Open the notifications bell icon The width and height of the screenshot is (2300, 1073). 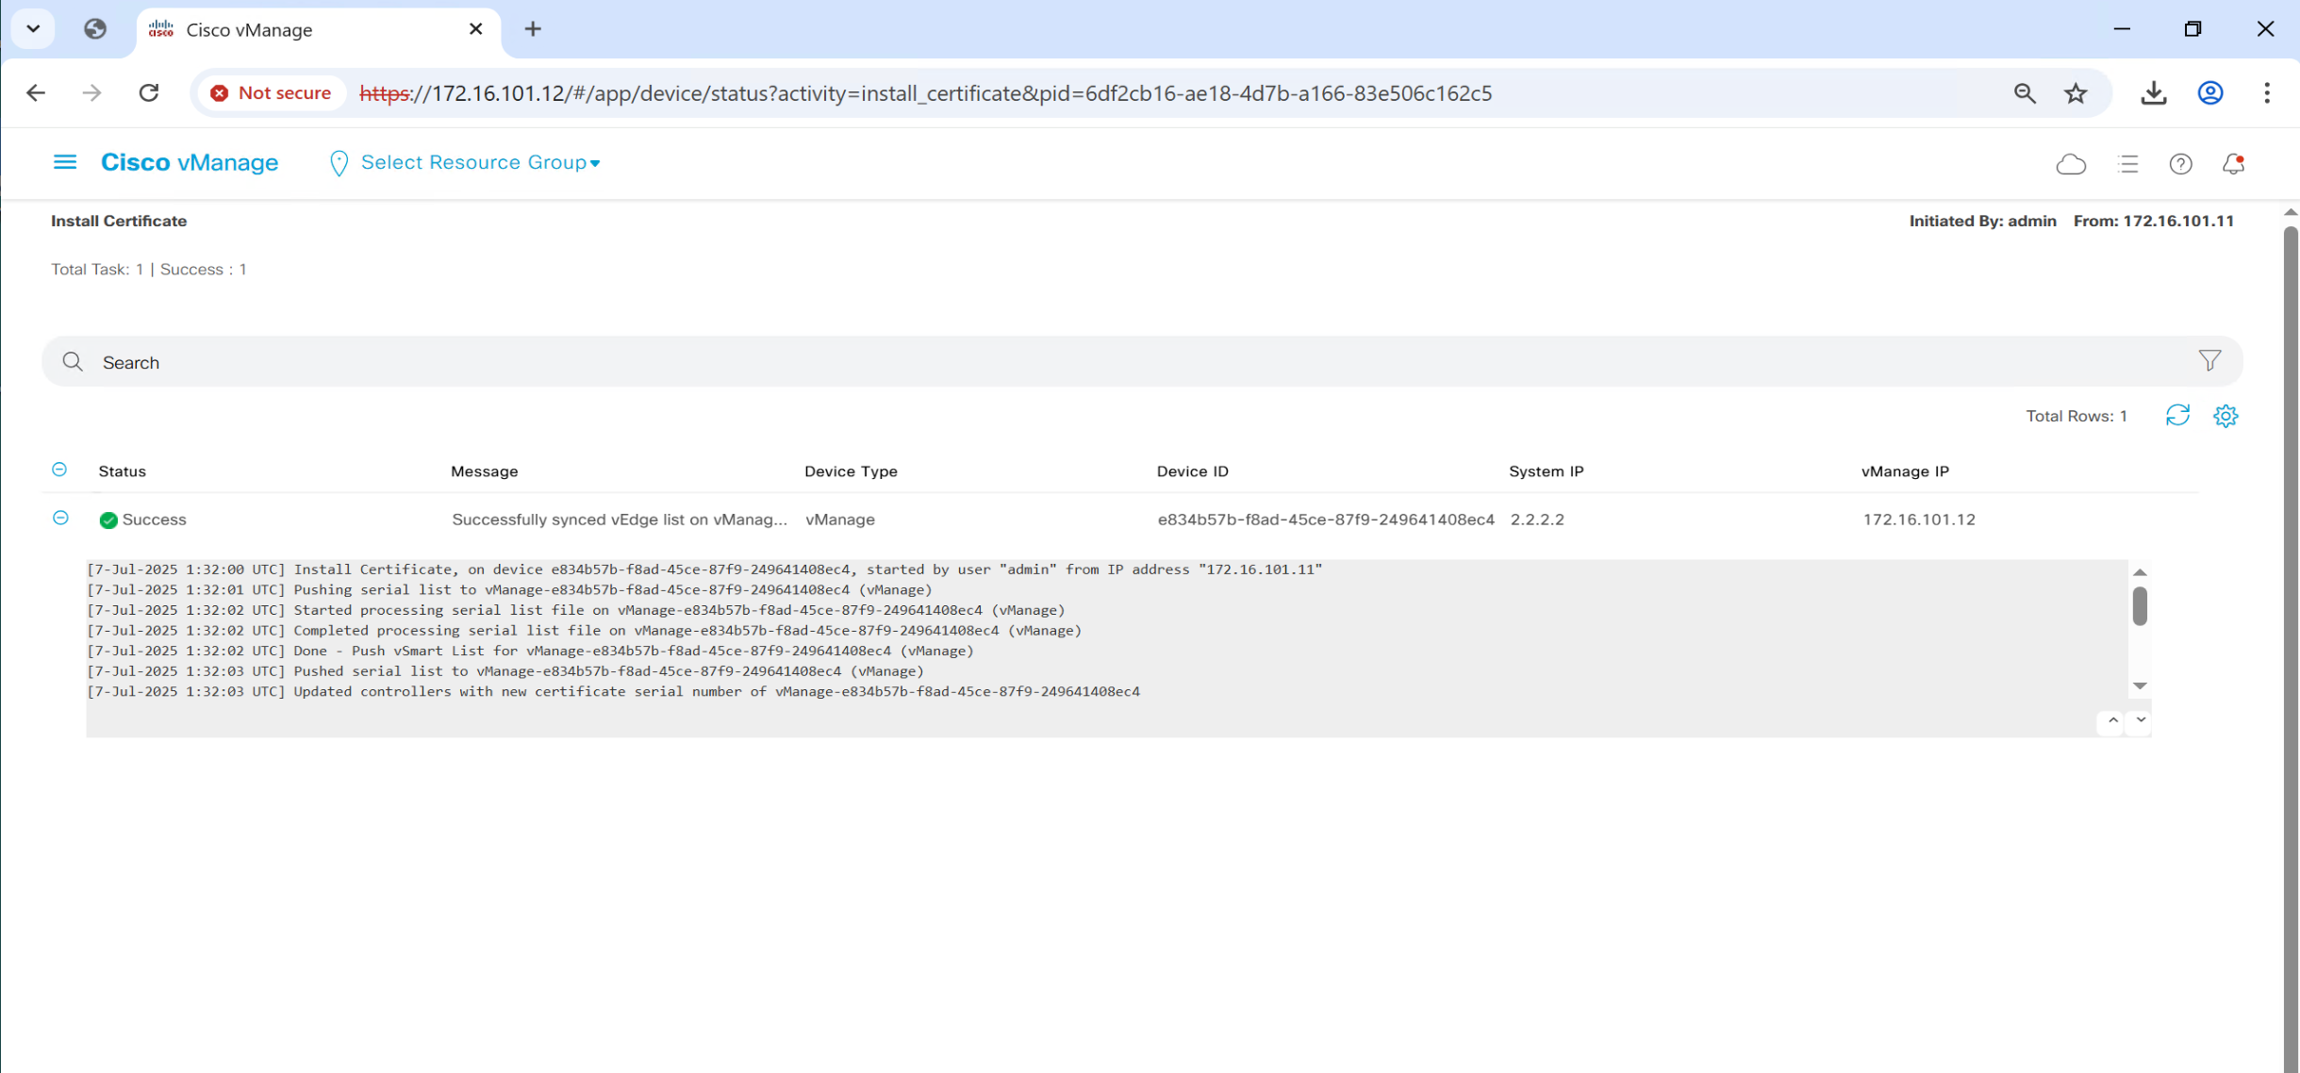pyautogui.click(x=2232, y=164)
